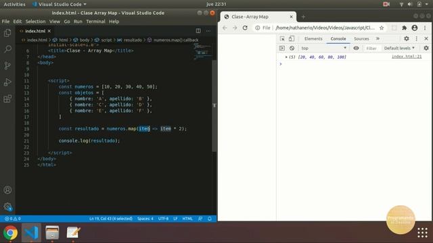
Task: Open the Run and Debug view
Action: (x=7, y=82)
